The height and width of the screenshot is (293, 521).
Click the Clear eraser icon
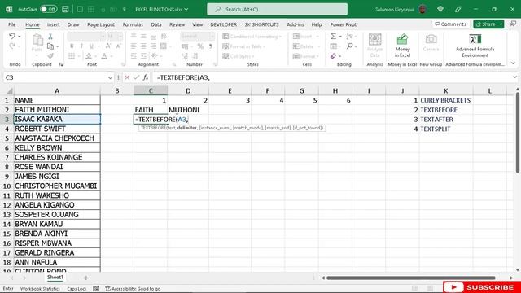[333, 56]
